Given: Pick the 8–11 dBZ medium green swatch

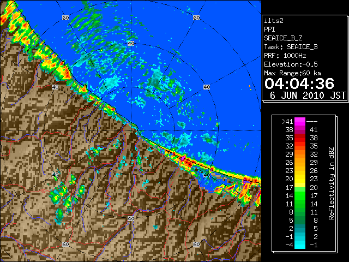Looking at the screenshot, I should click(x=300, y=212).
